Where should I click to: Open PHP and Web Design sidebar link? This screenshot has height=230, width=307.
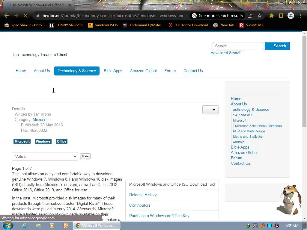click(x=249, y=131)
